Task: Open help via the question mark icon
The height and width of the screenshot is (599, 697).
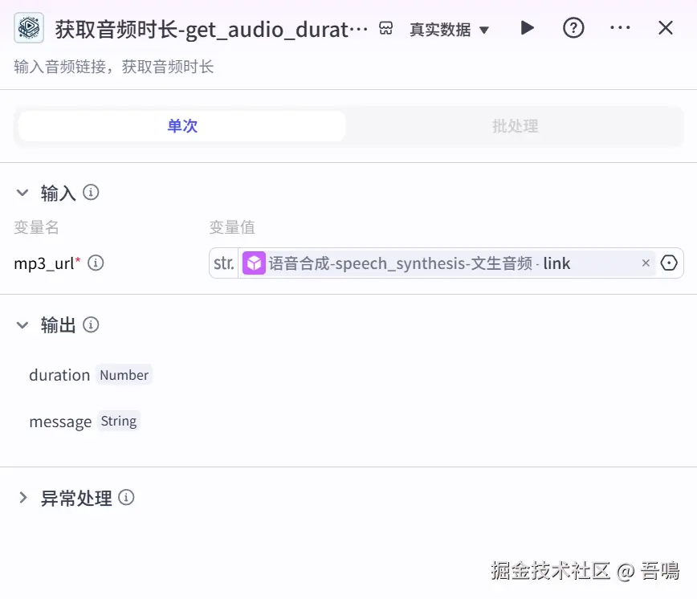Action: click(x=573, y=28)
